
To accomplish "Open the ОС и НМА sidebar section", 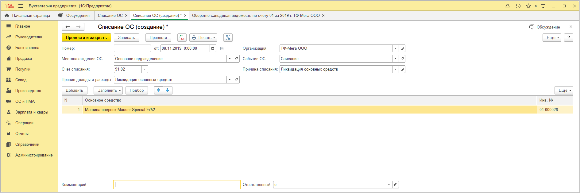I will (25, 101).
